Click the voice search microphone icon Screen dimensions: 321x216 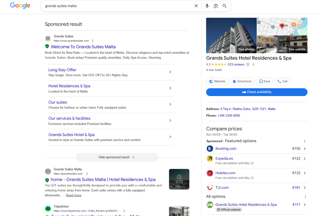point(207,6)
